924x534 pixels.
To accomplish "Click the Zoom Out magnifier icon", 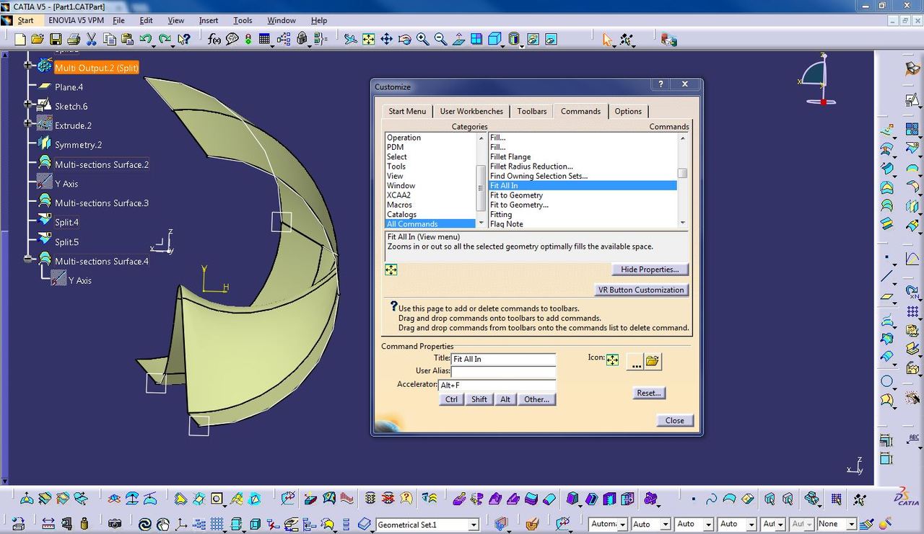I will [x=440, y=39].
